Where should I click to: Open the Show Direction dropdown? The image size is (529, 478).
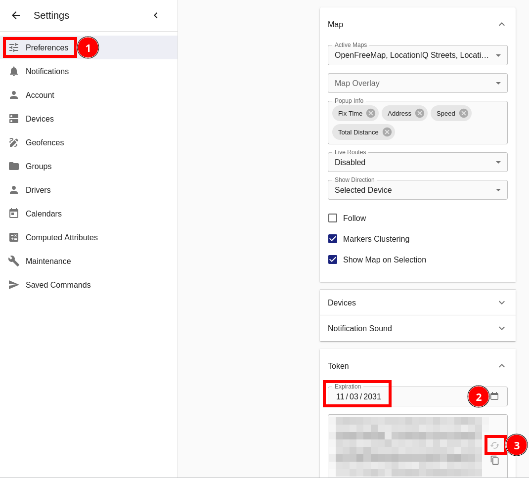[x=418, y=190]
